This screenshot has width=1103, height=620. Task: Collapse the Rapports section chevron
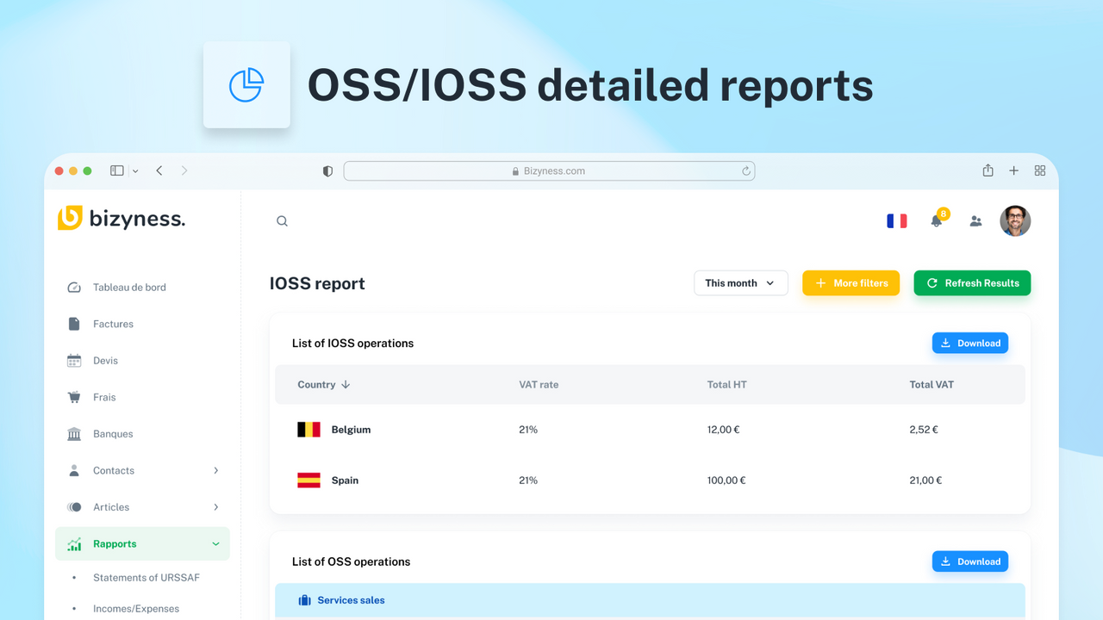pyautogui.click(x=215, y=543)
